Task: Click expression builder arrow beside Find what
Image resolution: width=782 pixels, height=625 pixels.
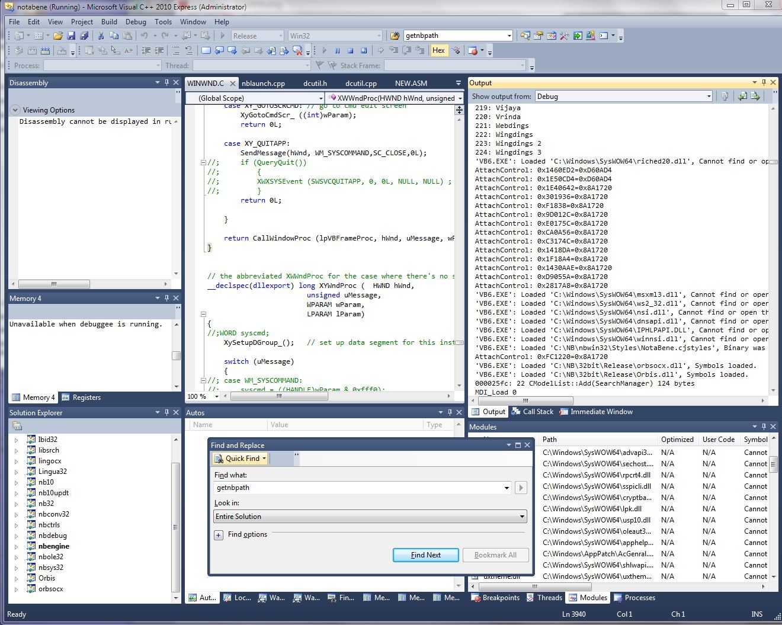Action: pyautogui.click(x=521, y=488)
